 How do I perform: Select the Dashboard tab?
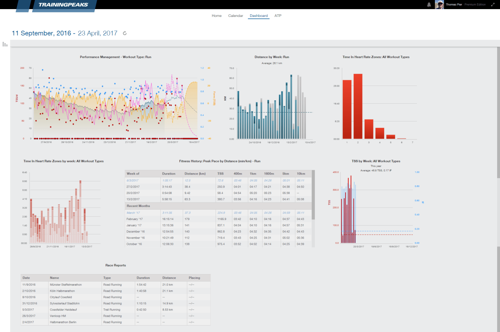tap(258, 16)
